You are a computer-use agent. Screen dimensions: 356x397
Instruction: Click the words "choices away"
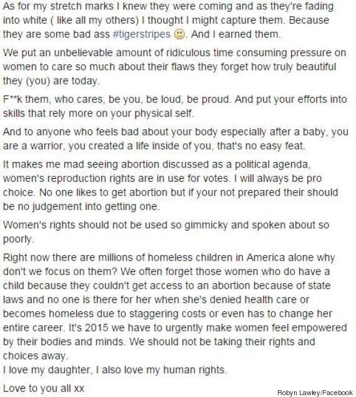(34, 356)
